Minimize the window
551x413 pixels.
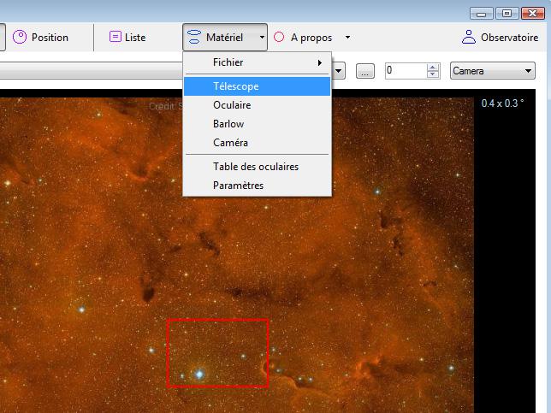(x=482, y=14)
